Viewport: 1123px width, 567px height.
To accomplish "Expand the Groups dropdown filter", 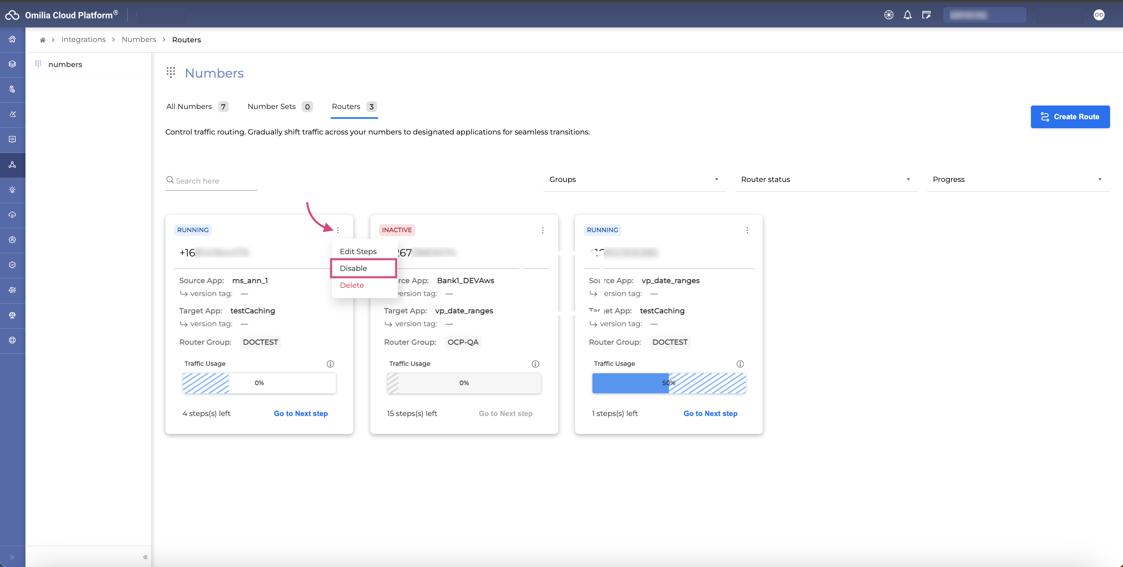I will click(x=715, y=179).
